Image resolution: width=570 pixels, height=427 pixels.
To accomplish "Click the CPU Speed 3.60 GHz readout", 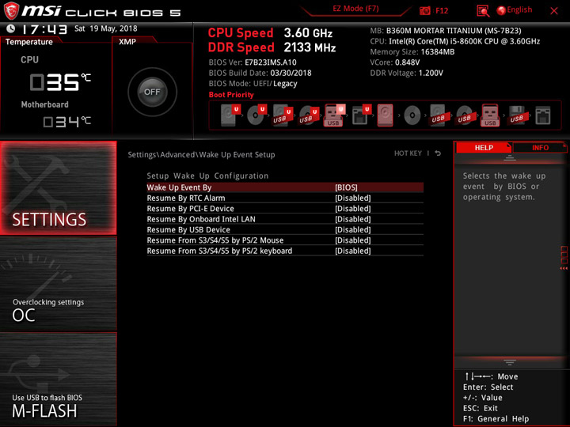I will [270, 33].
